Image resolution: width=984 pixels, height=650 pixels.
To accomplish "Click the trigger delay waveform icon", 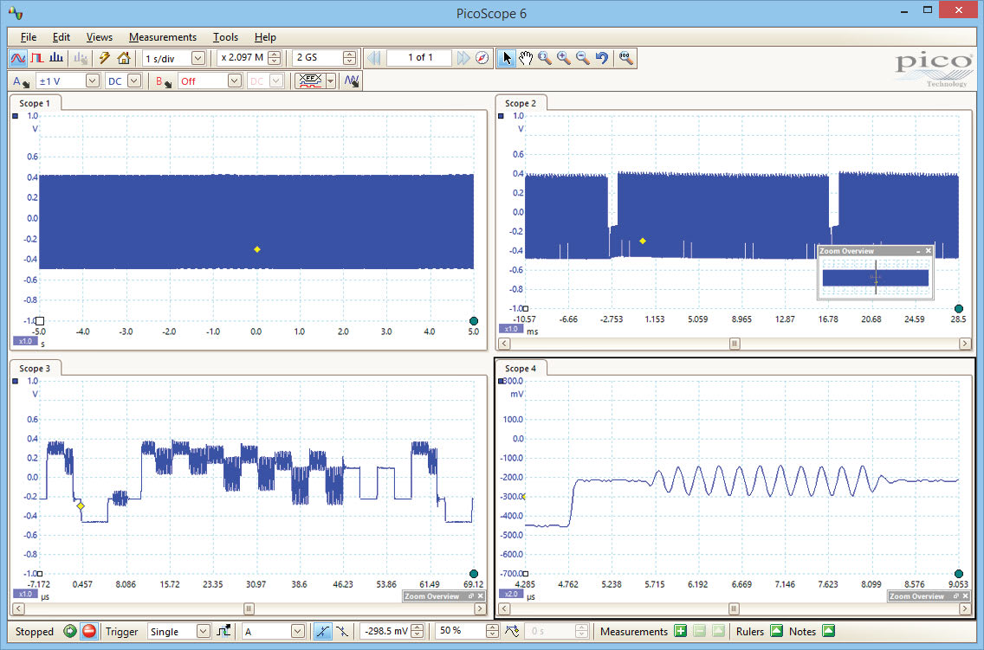I will tap(512, 631).
